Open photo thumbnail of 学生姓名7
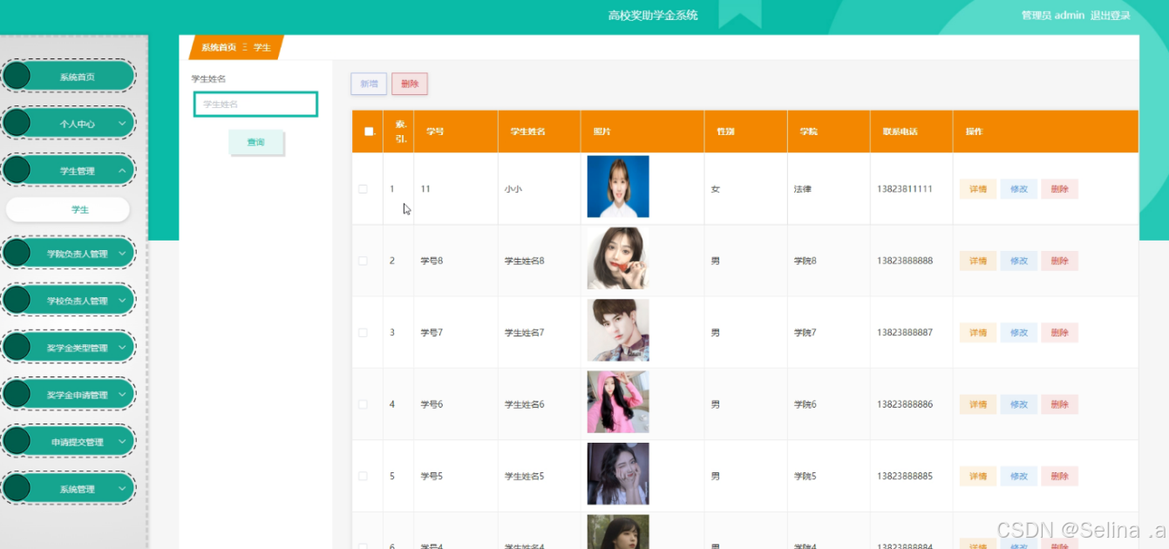The height and width of the screenshot is (549, 1169). (x=618, y=330)
